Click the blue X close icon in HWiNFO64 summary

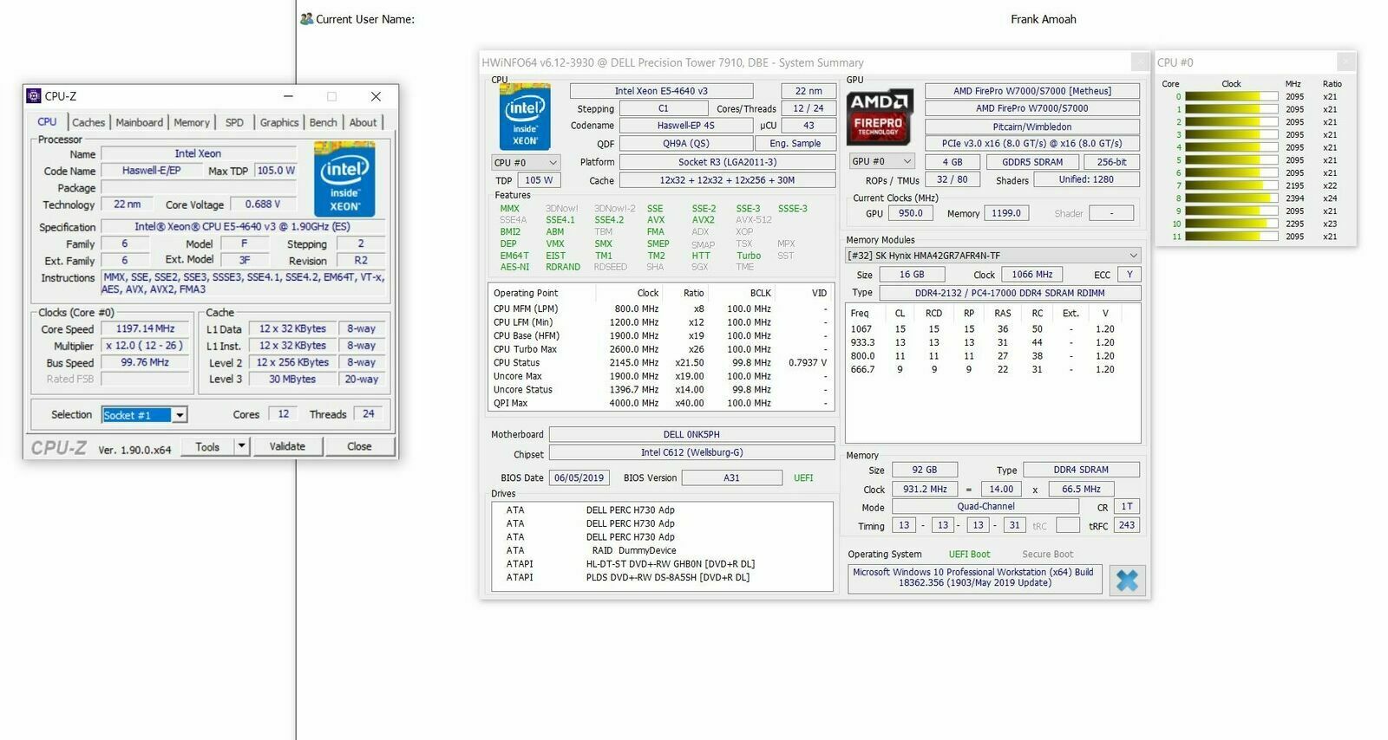1127,581
